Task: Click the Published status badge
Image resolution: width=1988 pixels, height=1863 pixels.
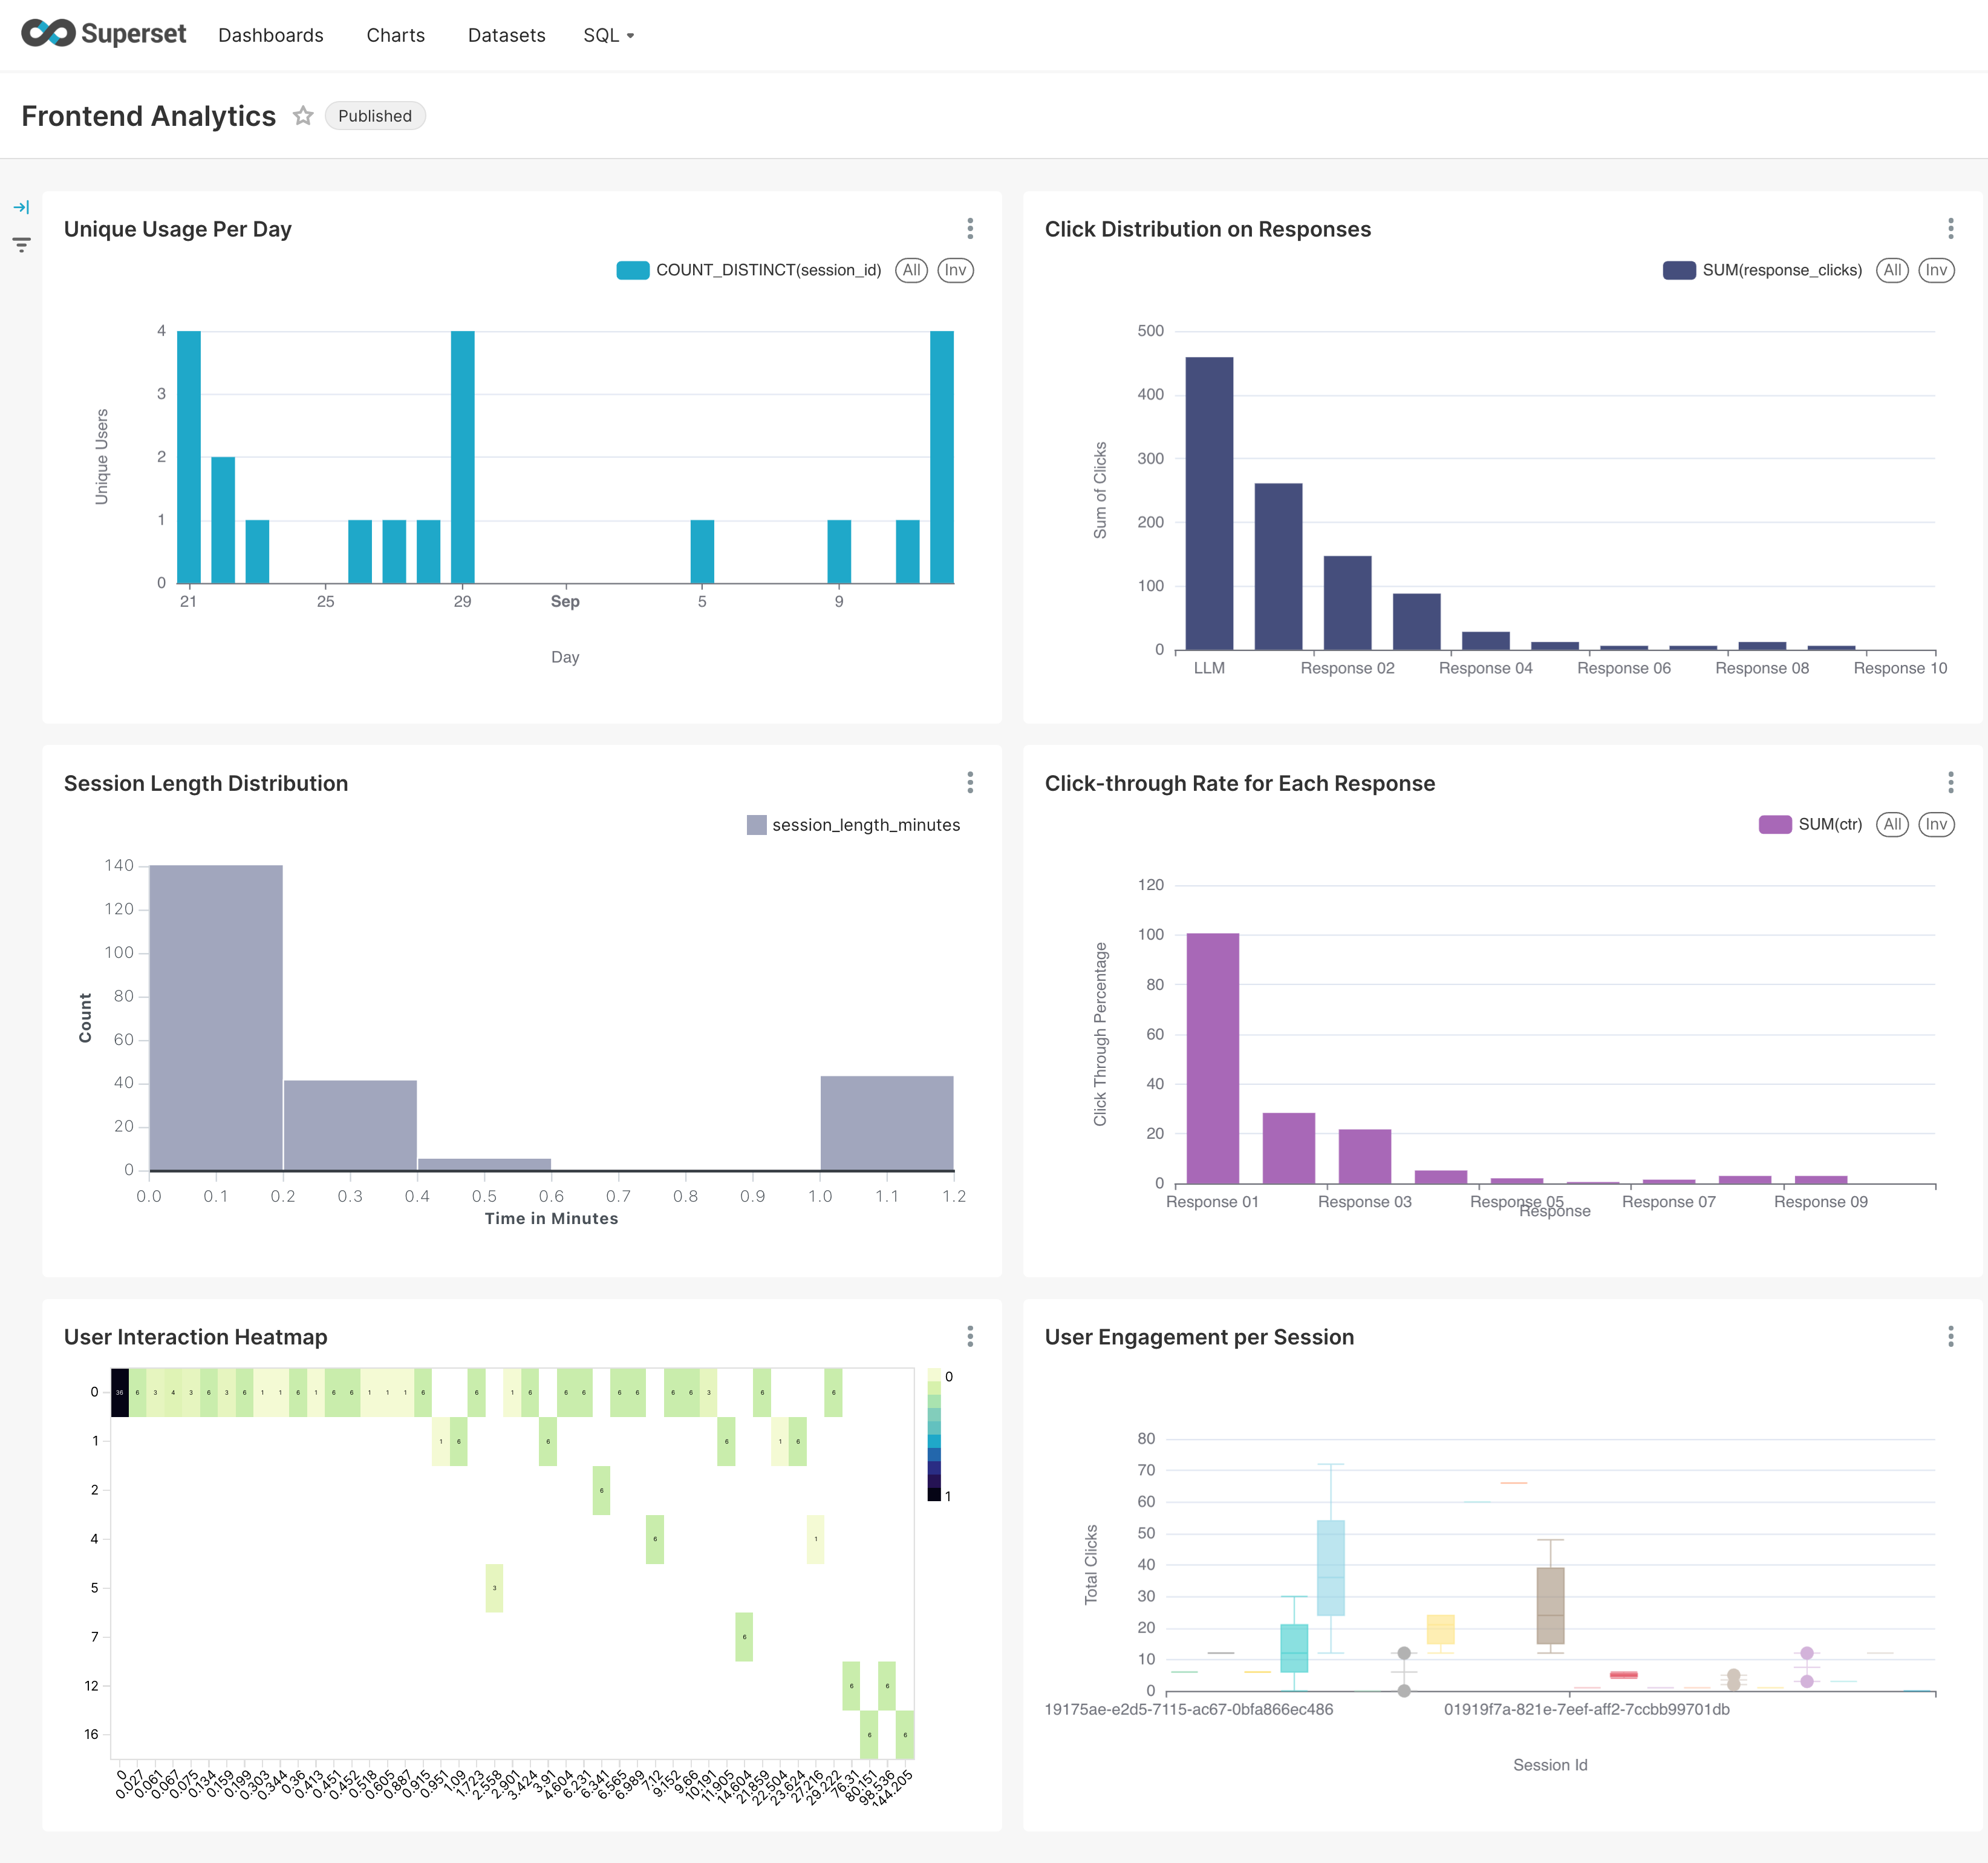Action: point(374,116)
